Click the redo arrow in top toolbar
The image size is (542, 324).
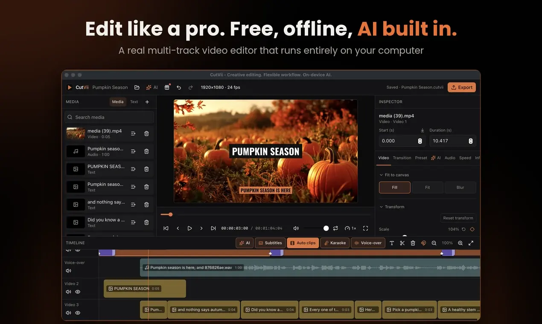(191, 87)
